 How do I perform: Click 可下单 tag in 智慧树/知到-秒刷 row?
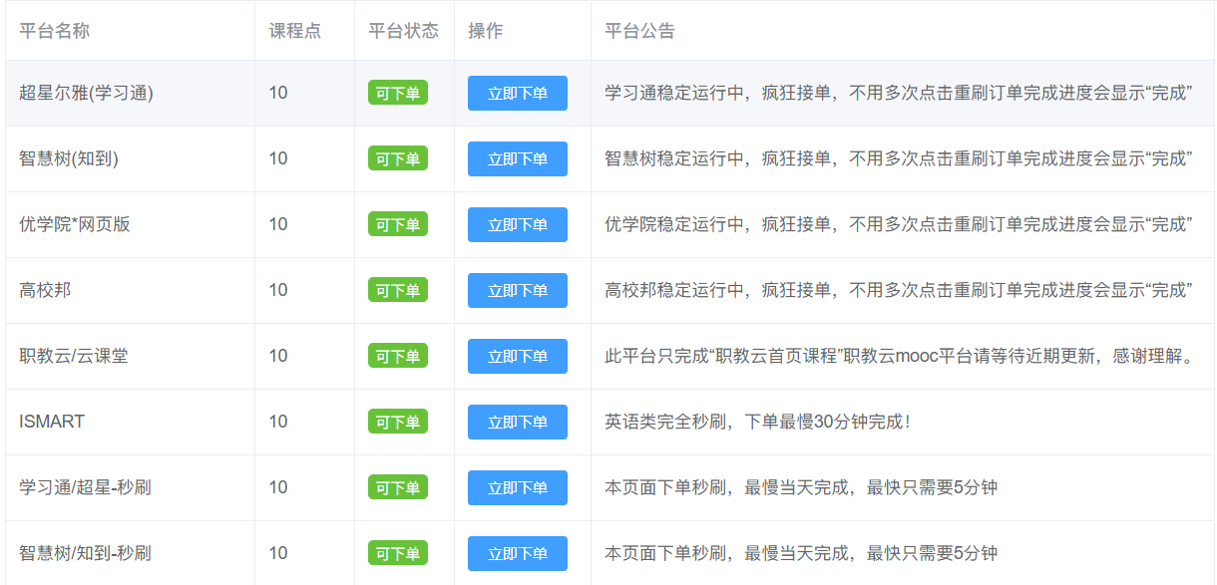(398, 553)
